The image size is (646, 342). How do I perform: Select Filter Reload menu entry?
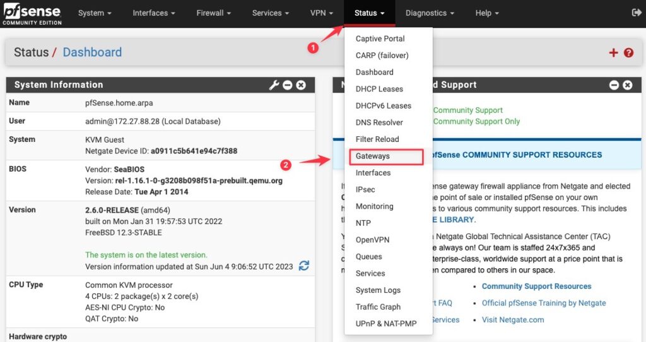[x=389, y=139]
